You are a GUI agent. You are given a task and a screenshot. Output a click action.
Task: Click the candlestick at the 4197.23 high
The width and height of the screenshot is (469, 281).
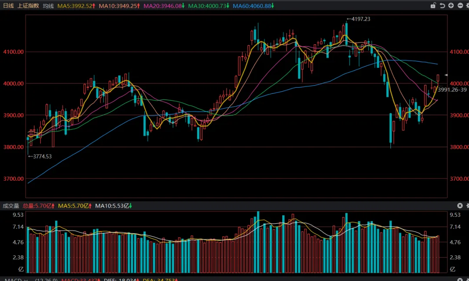click(x=347, y=33)
